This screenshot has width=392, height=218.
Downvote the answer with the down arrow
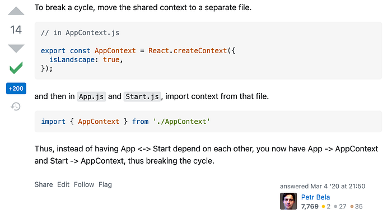pyautogui.click(x=16, y=48)
